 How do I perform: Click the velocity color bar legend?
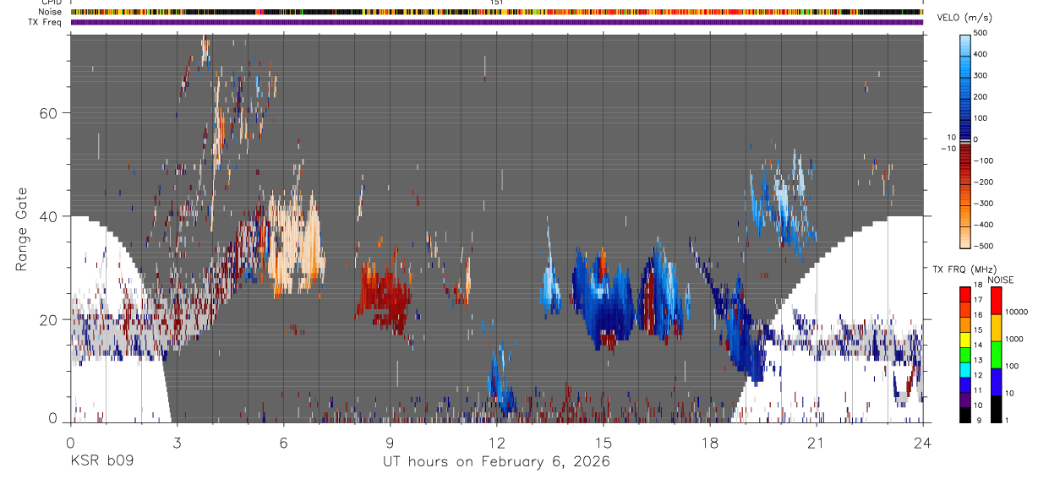click(x=965, y=140)
